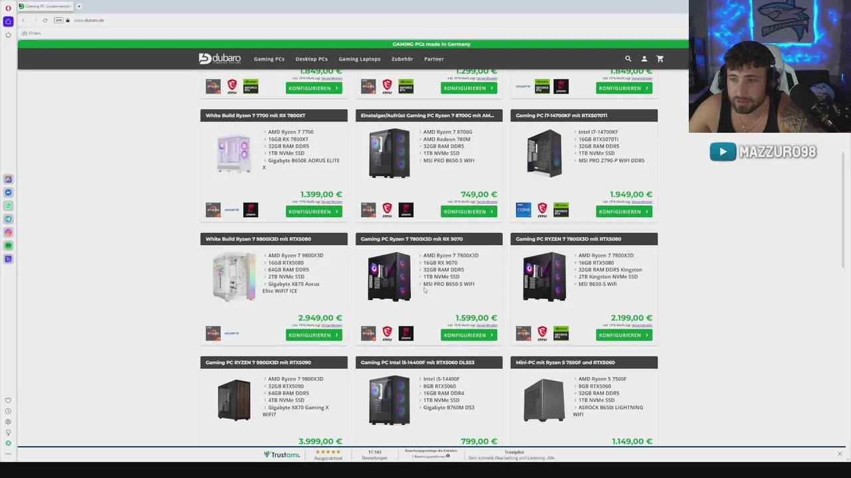The height and width of the screenshot is (478, 851).
Task: Open the sidebar lightbulb icon
Action: click(x=8, y=432)
